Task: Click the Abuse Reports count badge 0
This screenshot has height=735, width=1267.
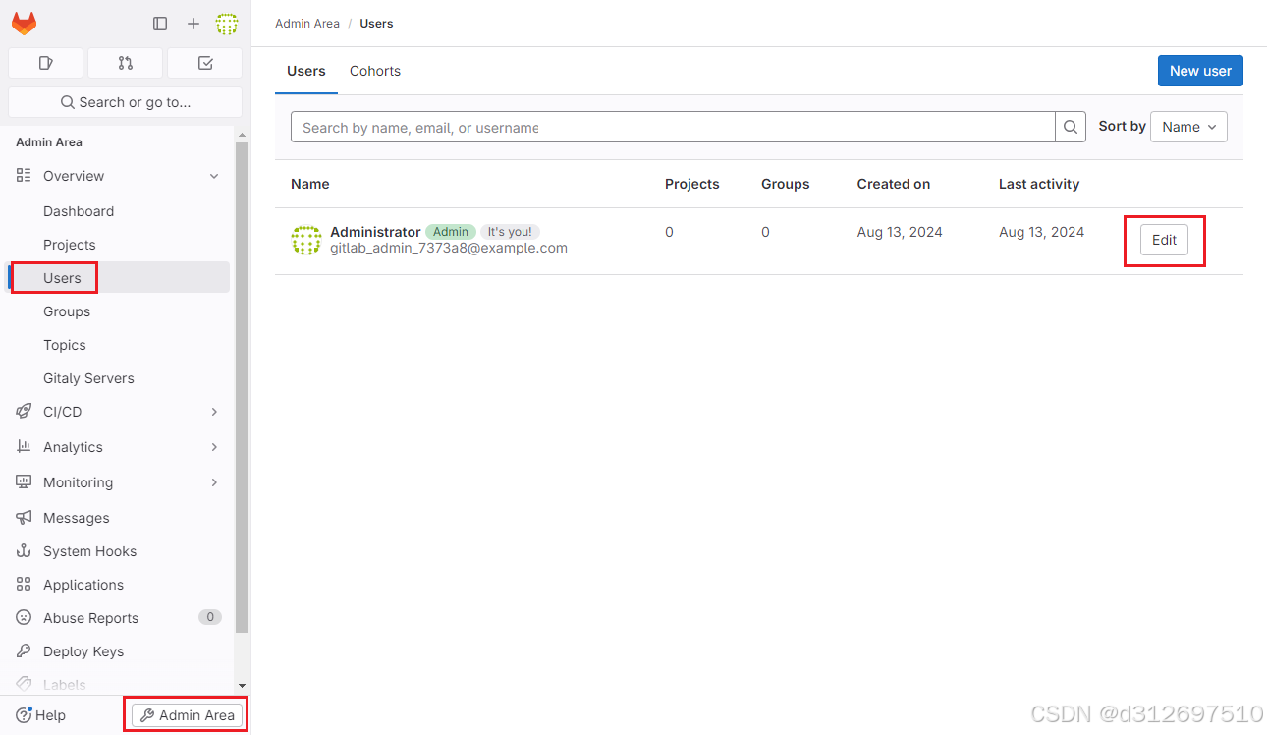Action: click(210, 617)
